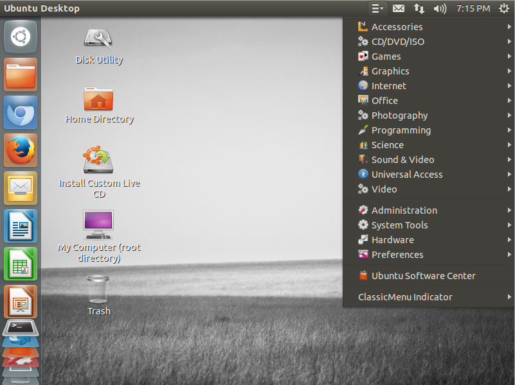Expand the ClassicMenu Indicator submenu arrow
The image size is (515, 385).
tap(509, 297)
